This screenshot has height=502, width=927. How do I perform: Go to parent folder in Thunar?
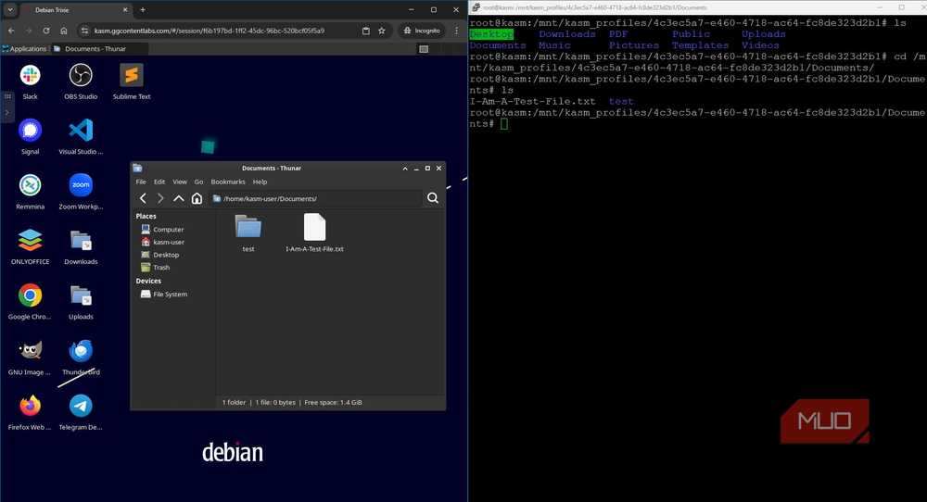click(179, 198)
